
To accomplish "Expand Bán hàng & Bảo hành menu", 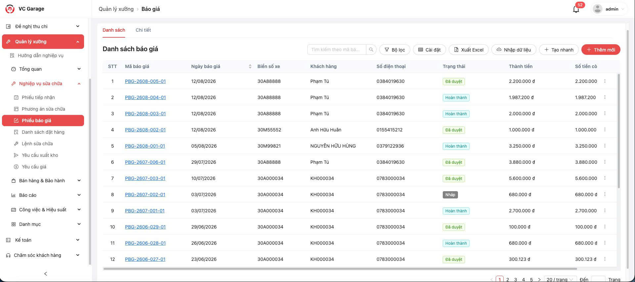I will (45, 181).
